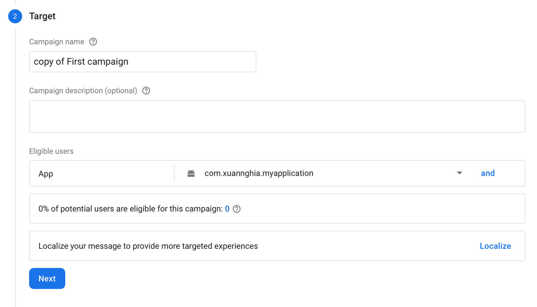This screenshot has height=307, width=537.
Task: Click the help icon beside eligible users count
Action: click(x=237, y=209)
